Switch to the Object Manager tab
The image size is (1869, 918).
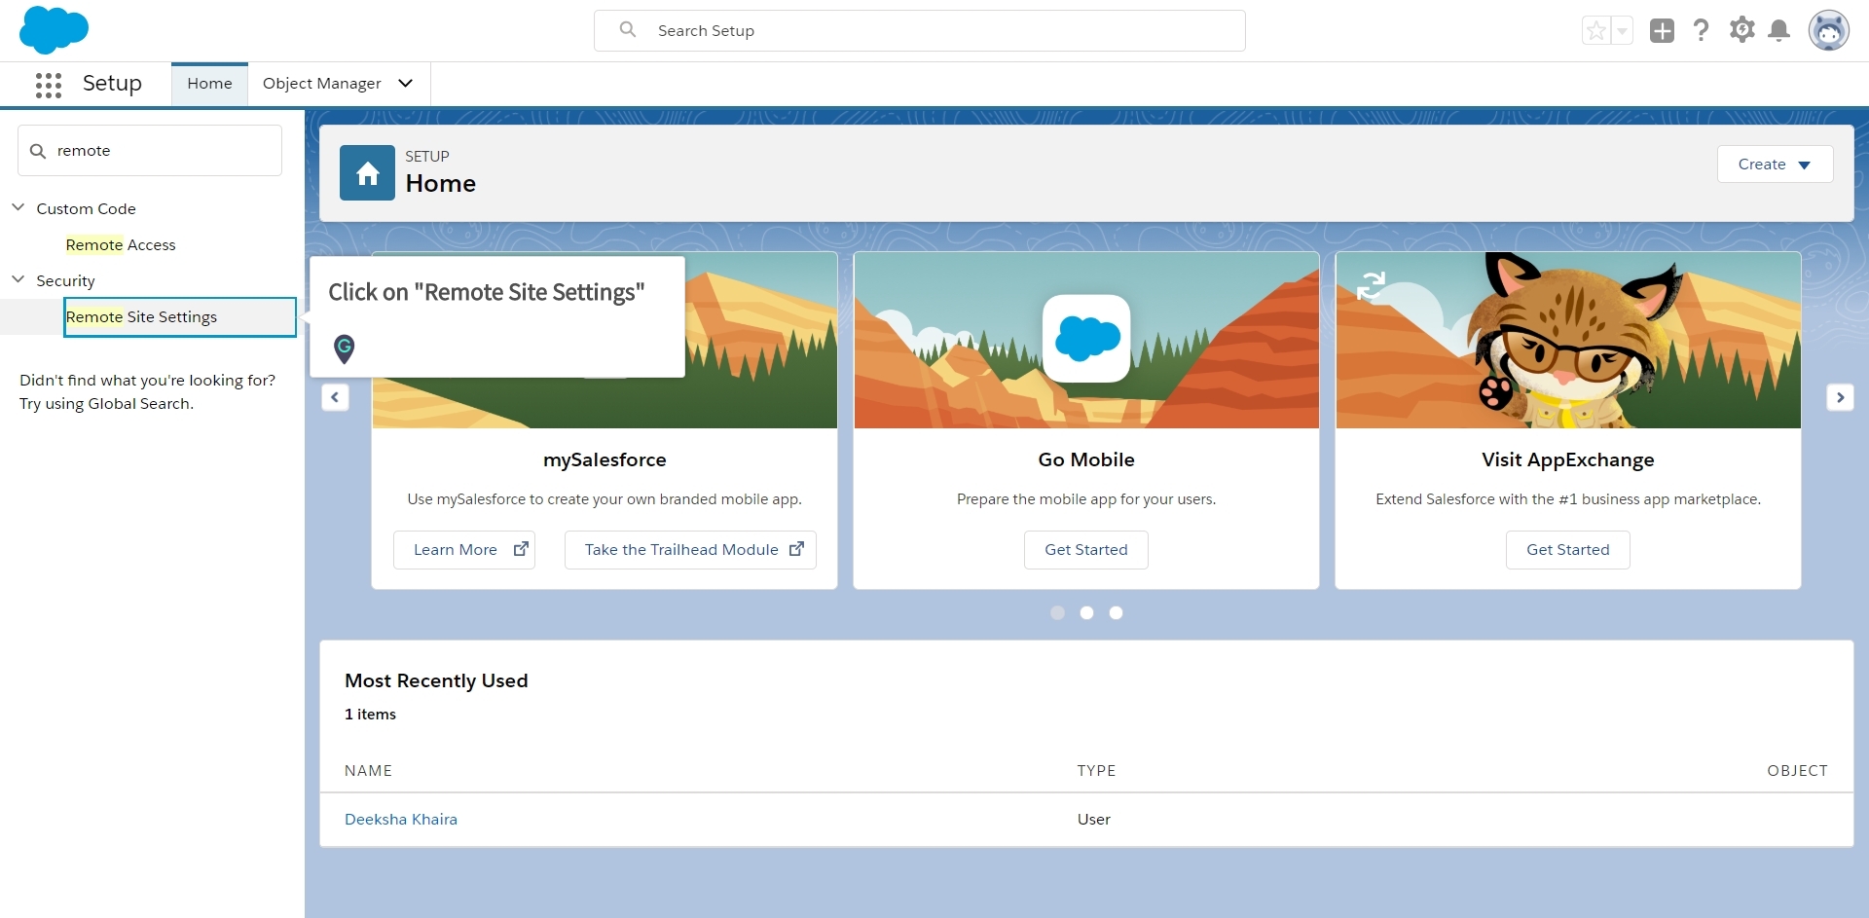click(x=322, y=84)
